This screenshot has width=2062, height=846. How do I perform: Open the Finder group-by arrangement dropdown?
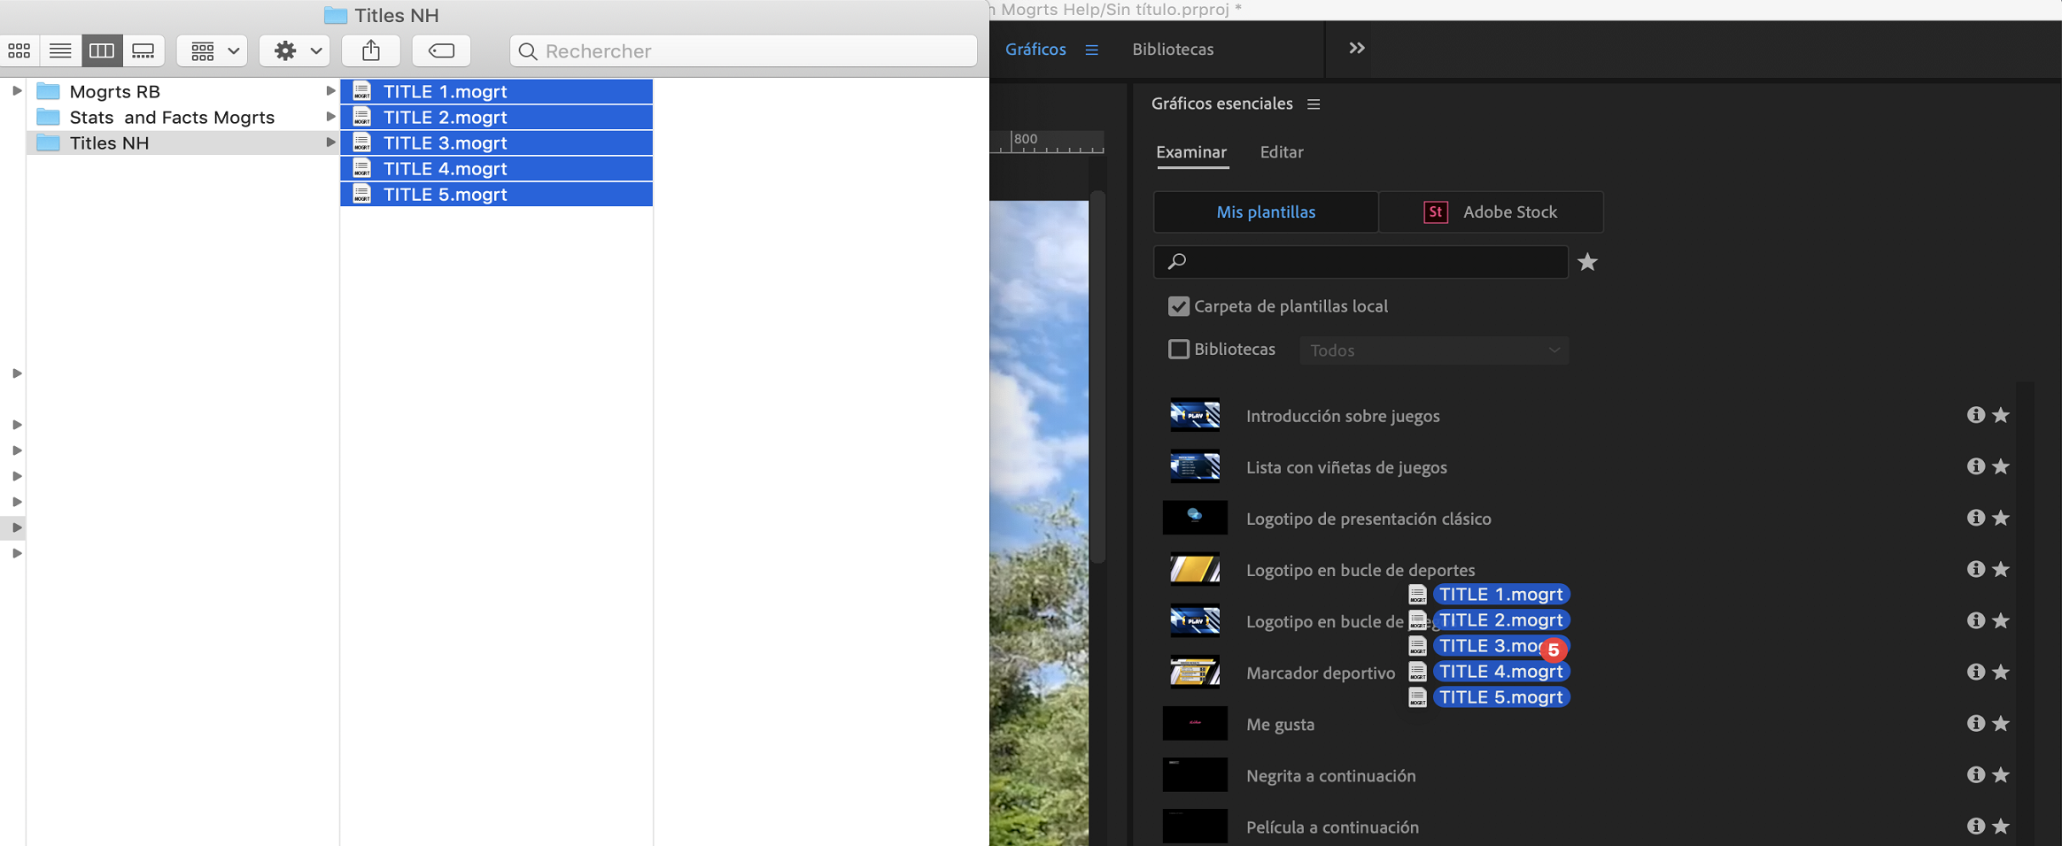(x=212, y=51)
